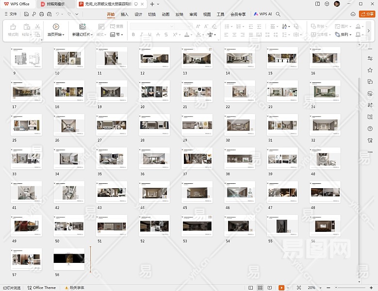Switch to normal view in status bar
The height and width of the screenshot is (291, 378).
point(251,288)
